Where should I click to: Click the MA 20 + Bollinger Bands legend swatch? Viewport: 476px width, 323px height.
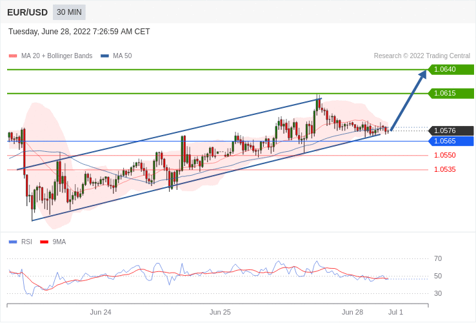(x=13, y=56)
